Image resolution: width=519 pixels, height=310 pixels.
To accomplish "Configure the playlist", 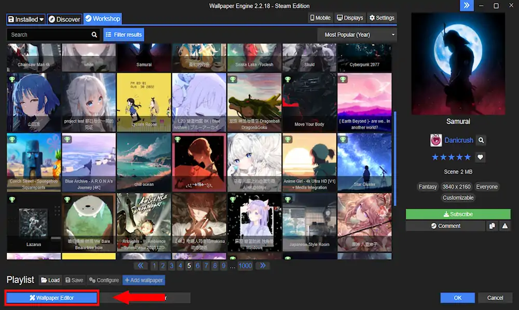I will point(104,280).
